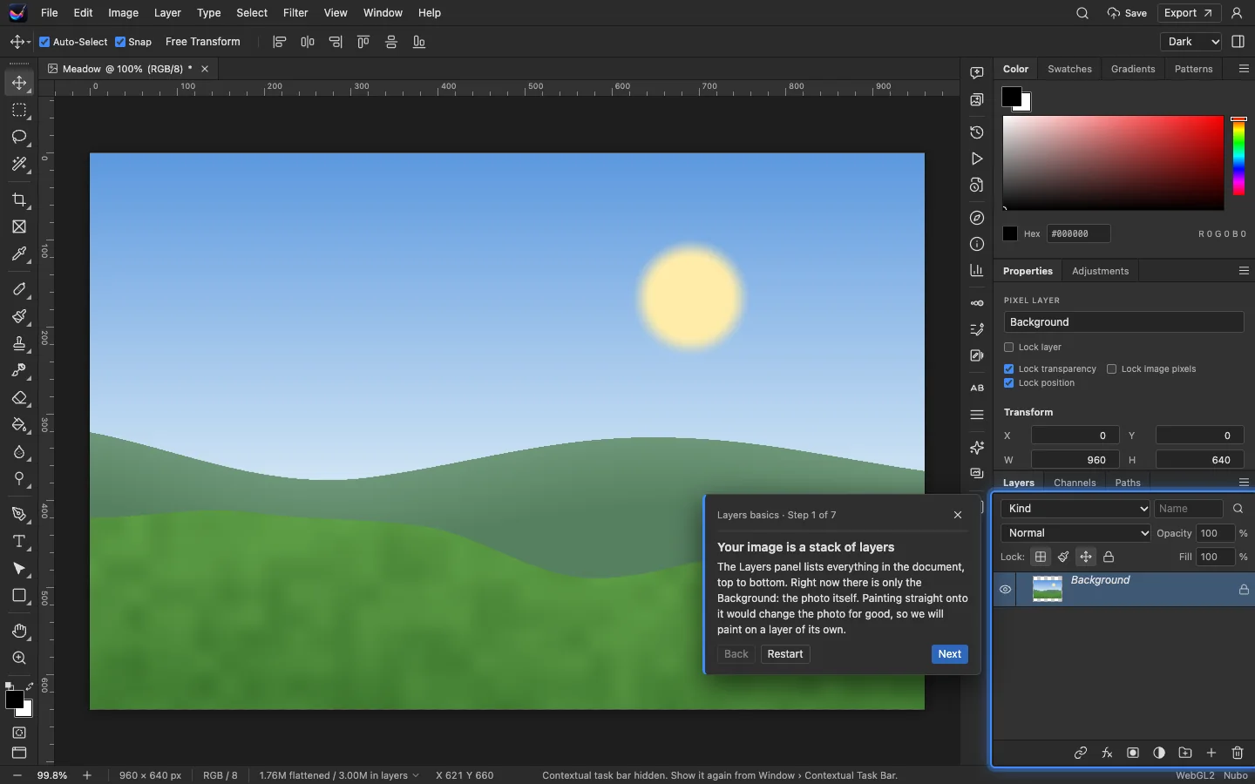Open the Layers panel options menu
Image resolution: width=1255 pixels, height=784 pixels.
[x=1244, y=482]
